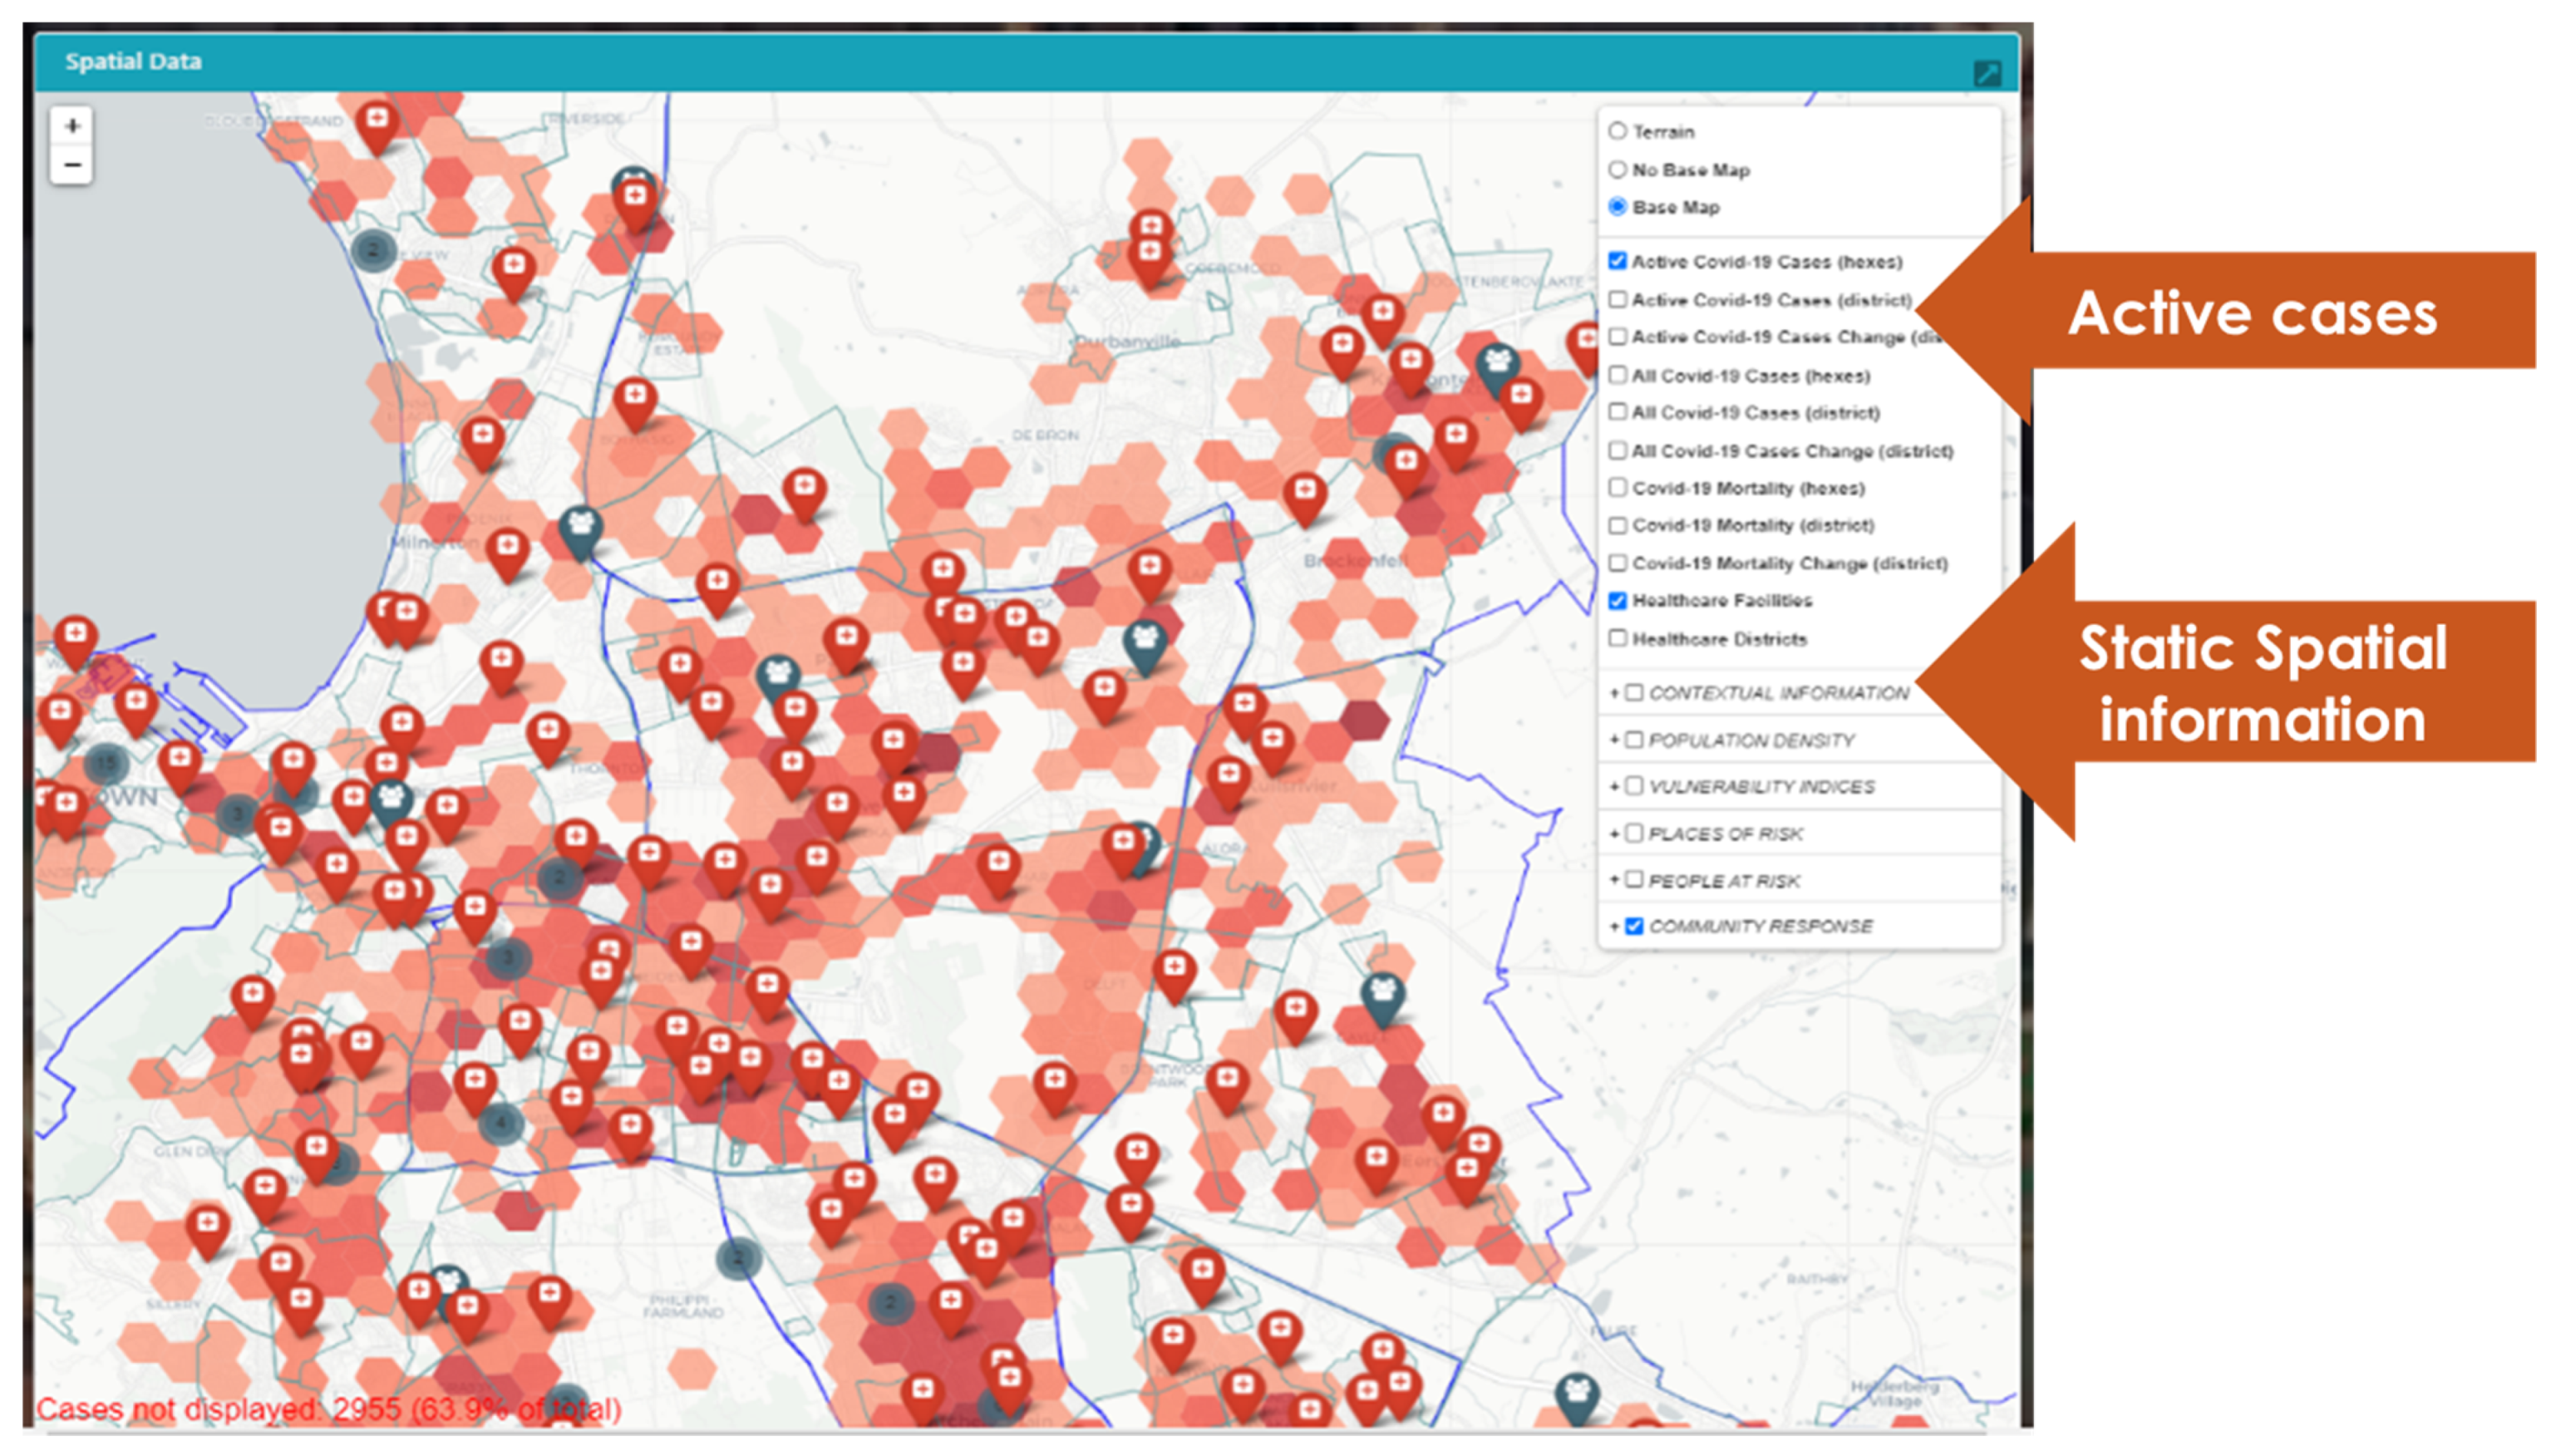Click the cluster marker labeled 15 near Cape Town
Screen dimensions: 2556x1456
[x=106, y=764]
